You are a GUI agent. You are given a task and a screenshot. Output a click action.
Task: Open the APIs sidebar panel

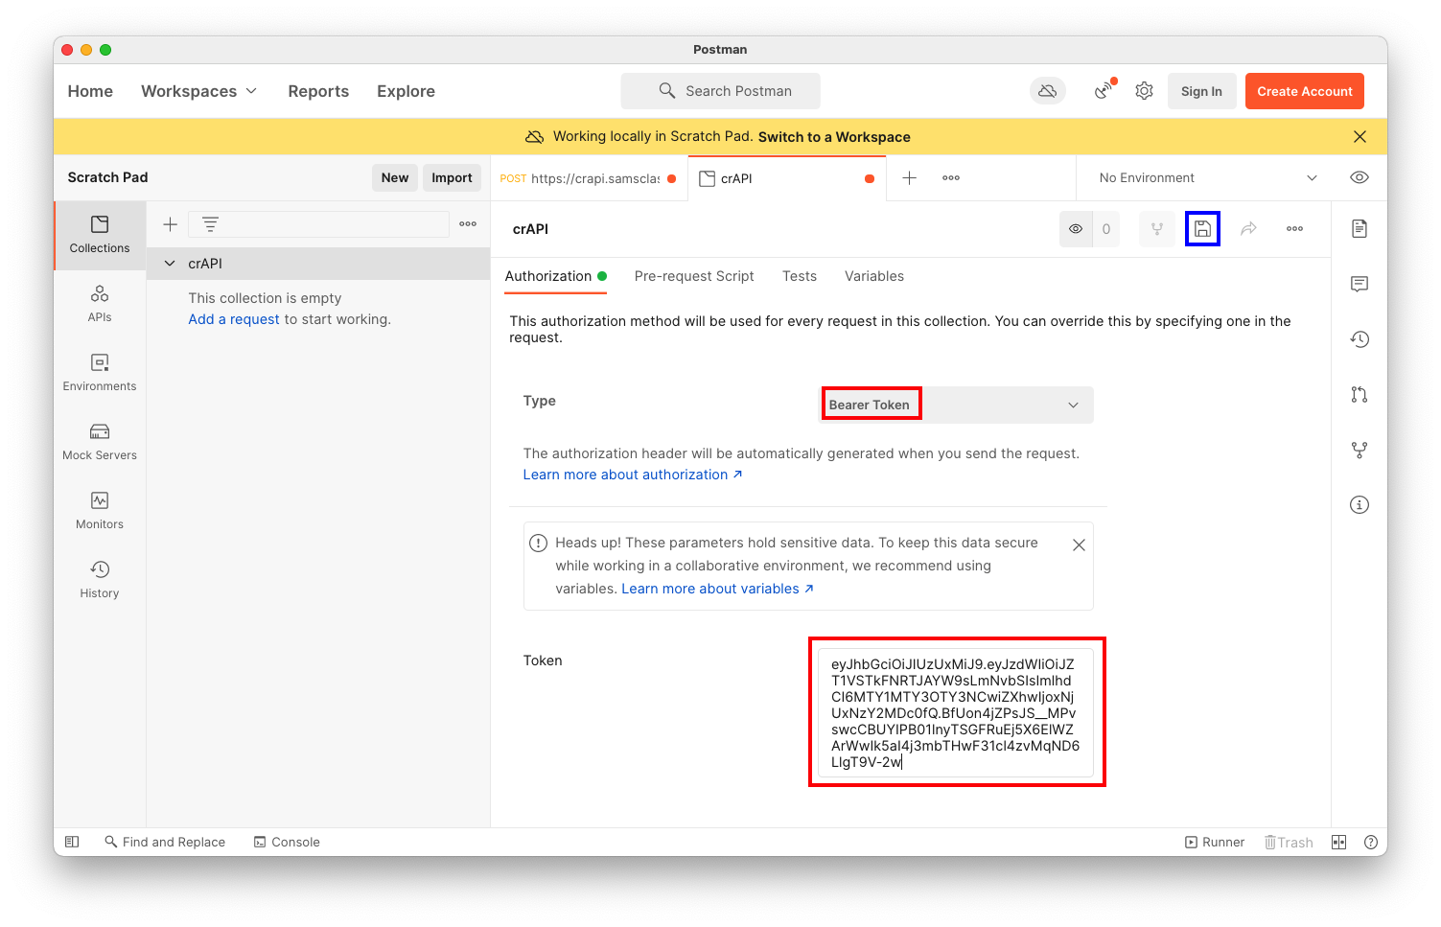tap(100, 304)
